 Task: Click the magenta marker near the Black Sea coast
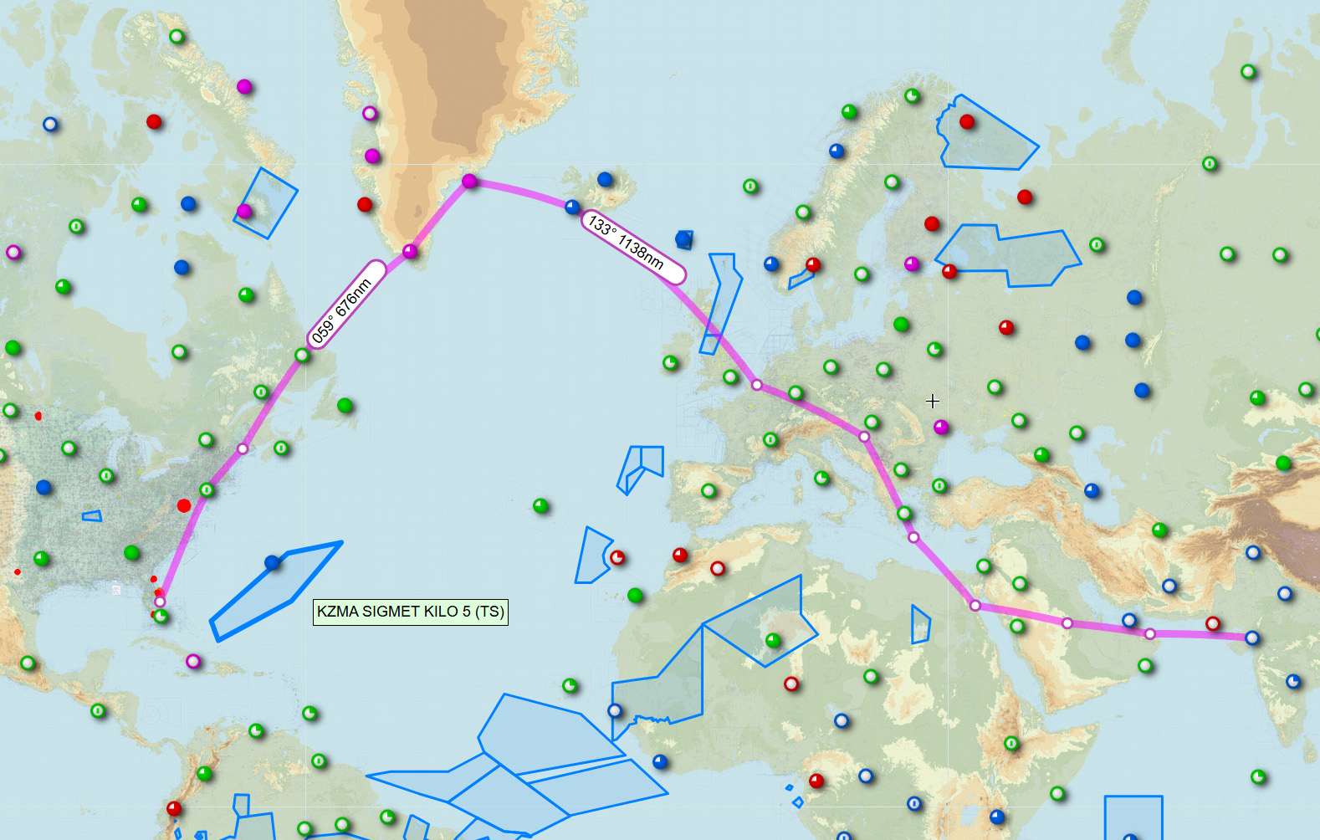pyautogui.click(x=941, y=428)
